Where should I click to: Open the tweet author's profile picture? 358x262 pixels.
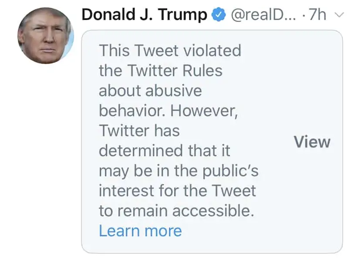(x=46, y=36)
